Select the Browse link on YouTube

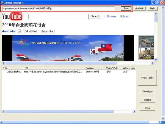(x=111, y=17)
